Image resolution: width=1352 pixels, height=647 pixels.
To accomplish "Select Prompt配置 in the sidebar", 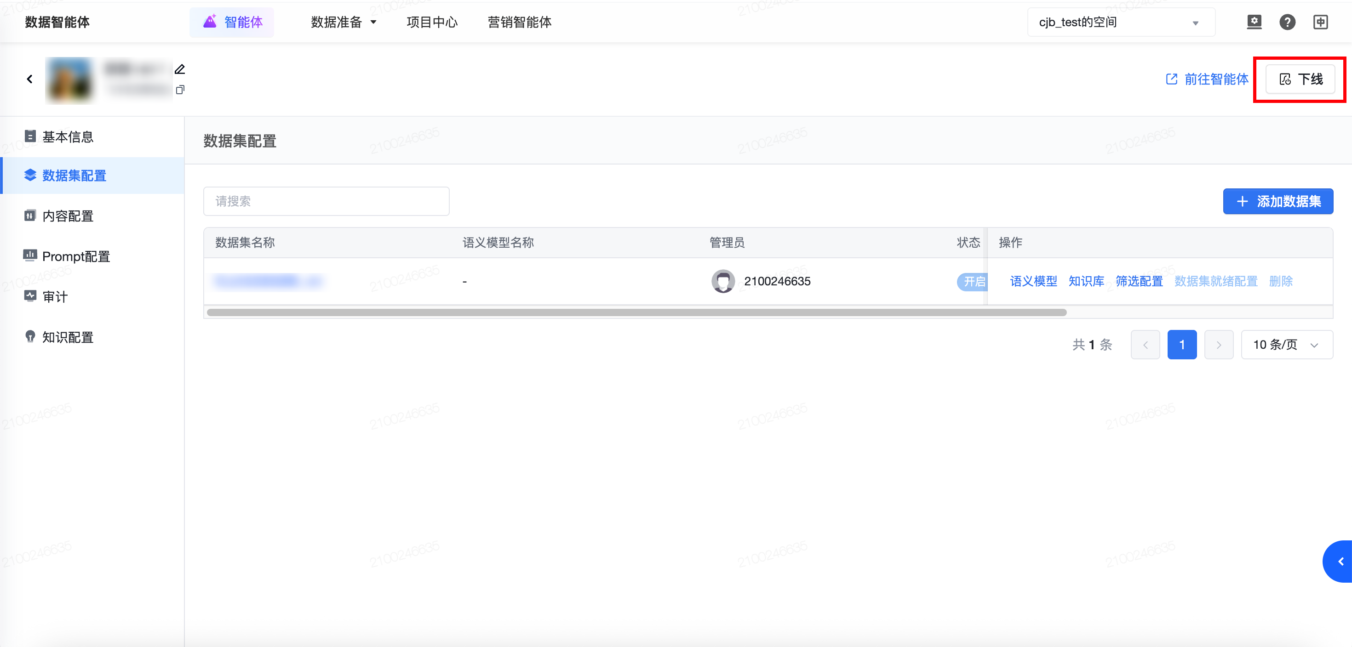I will click(x=75, y=256).
